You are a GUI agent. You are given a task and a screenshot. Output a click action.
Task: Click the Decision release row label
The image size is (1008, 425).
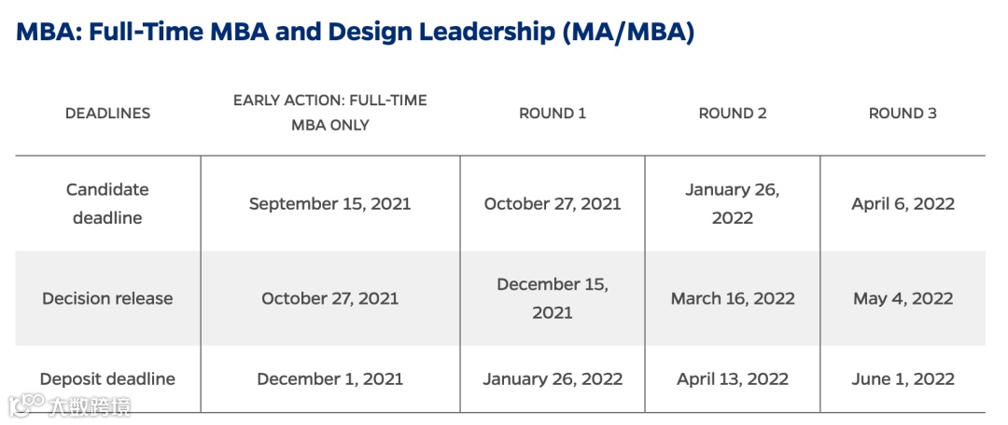[107, 298]
